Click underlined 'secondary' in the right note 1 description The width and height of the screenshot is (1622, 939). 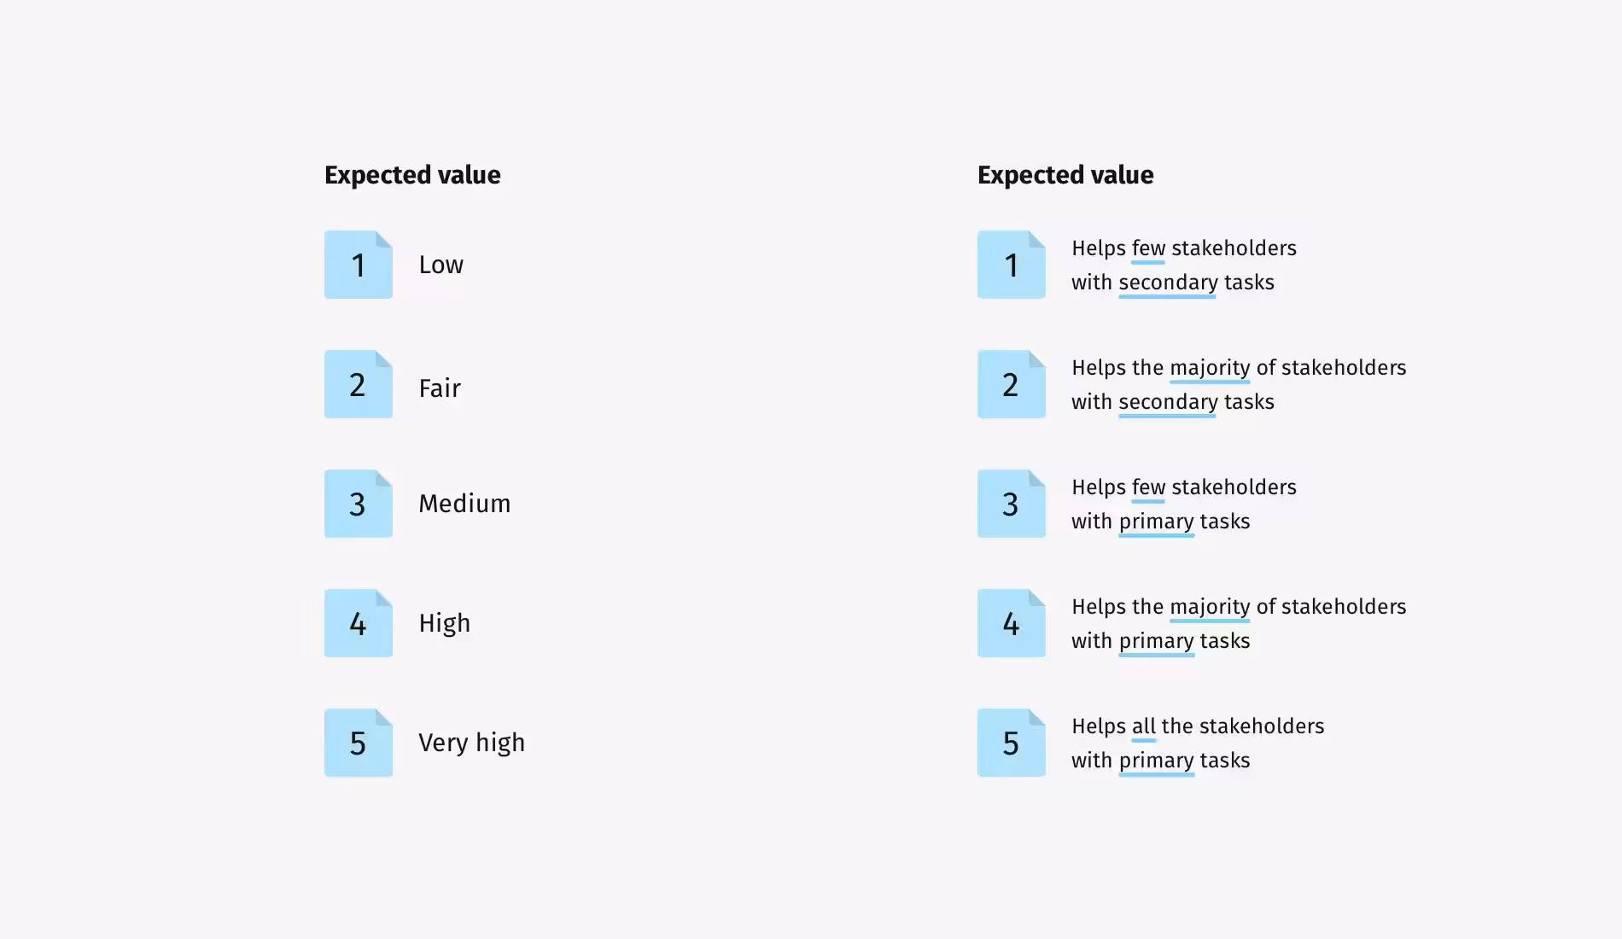tap(1167, 283)
